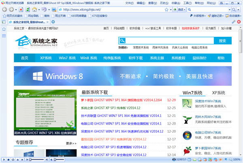Go forward with the forward arrow button

tap(11, 10)
